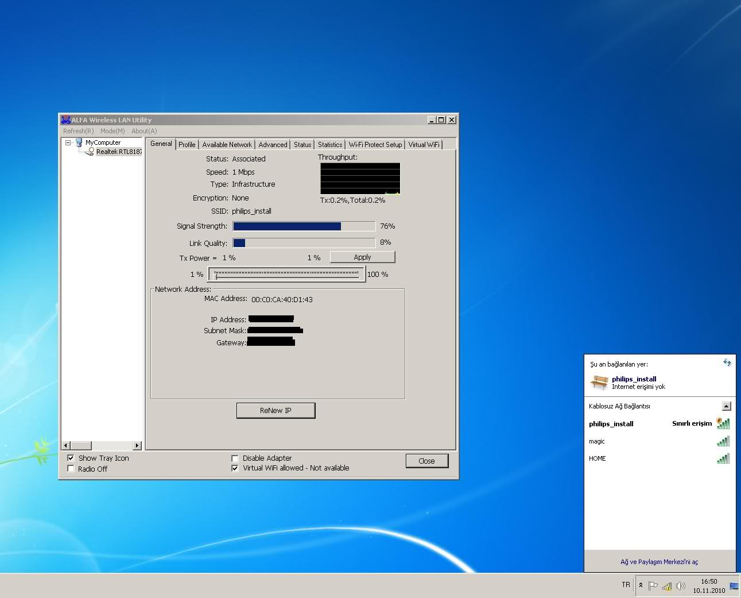The image size is (741, 598).
Task: Click the signal bars icon beside Sınırlı erişim
Action: click(x=723, y=423)
